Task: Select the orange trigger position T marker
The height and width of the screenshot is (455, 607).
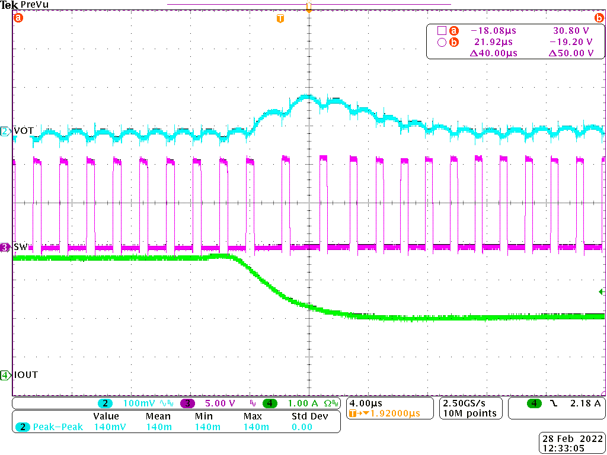Action: [x=280, y=19]
